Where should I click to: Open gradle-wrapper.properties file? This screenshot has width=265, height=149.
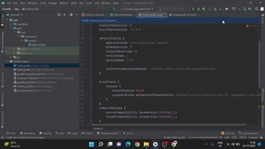(x=39, y=74)
